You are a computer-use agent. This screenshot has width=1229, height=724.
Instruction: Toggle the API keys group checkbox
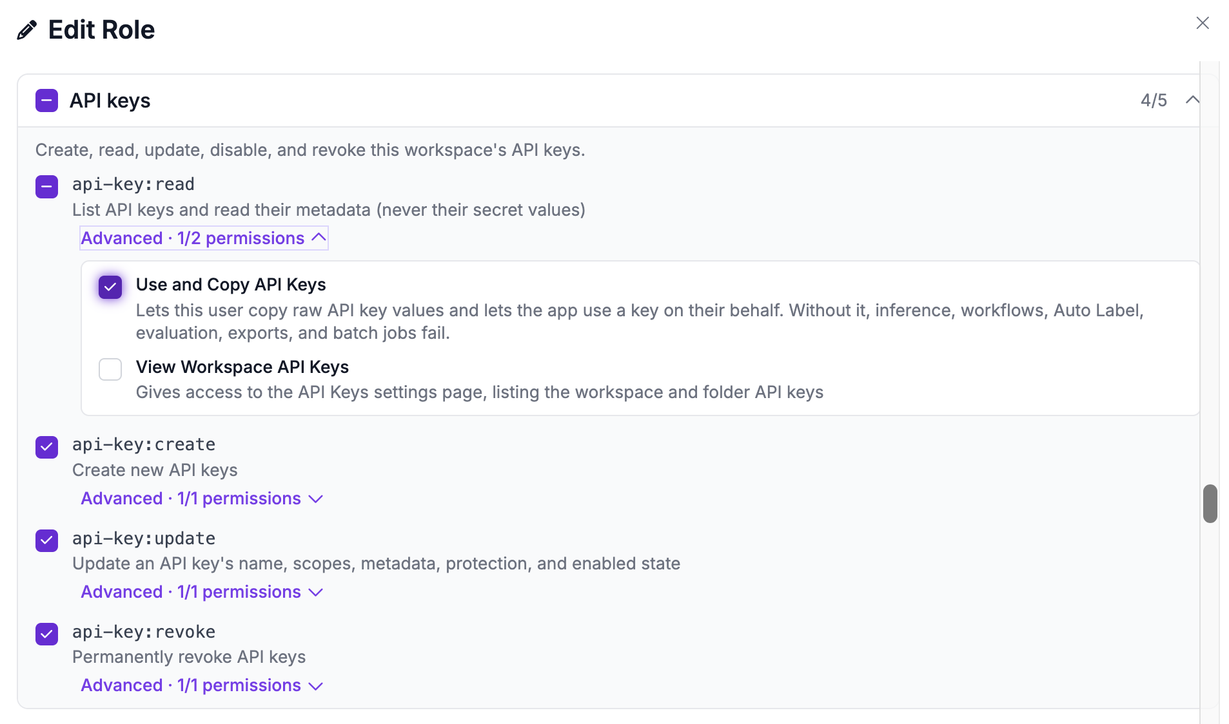(46, 100)
